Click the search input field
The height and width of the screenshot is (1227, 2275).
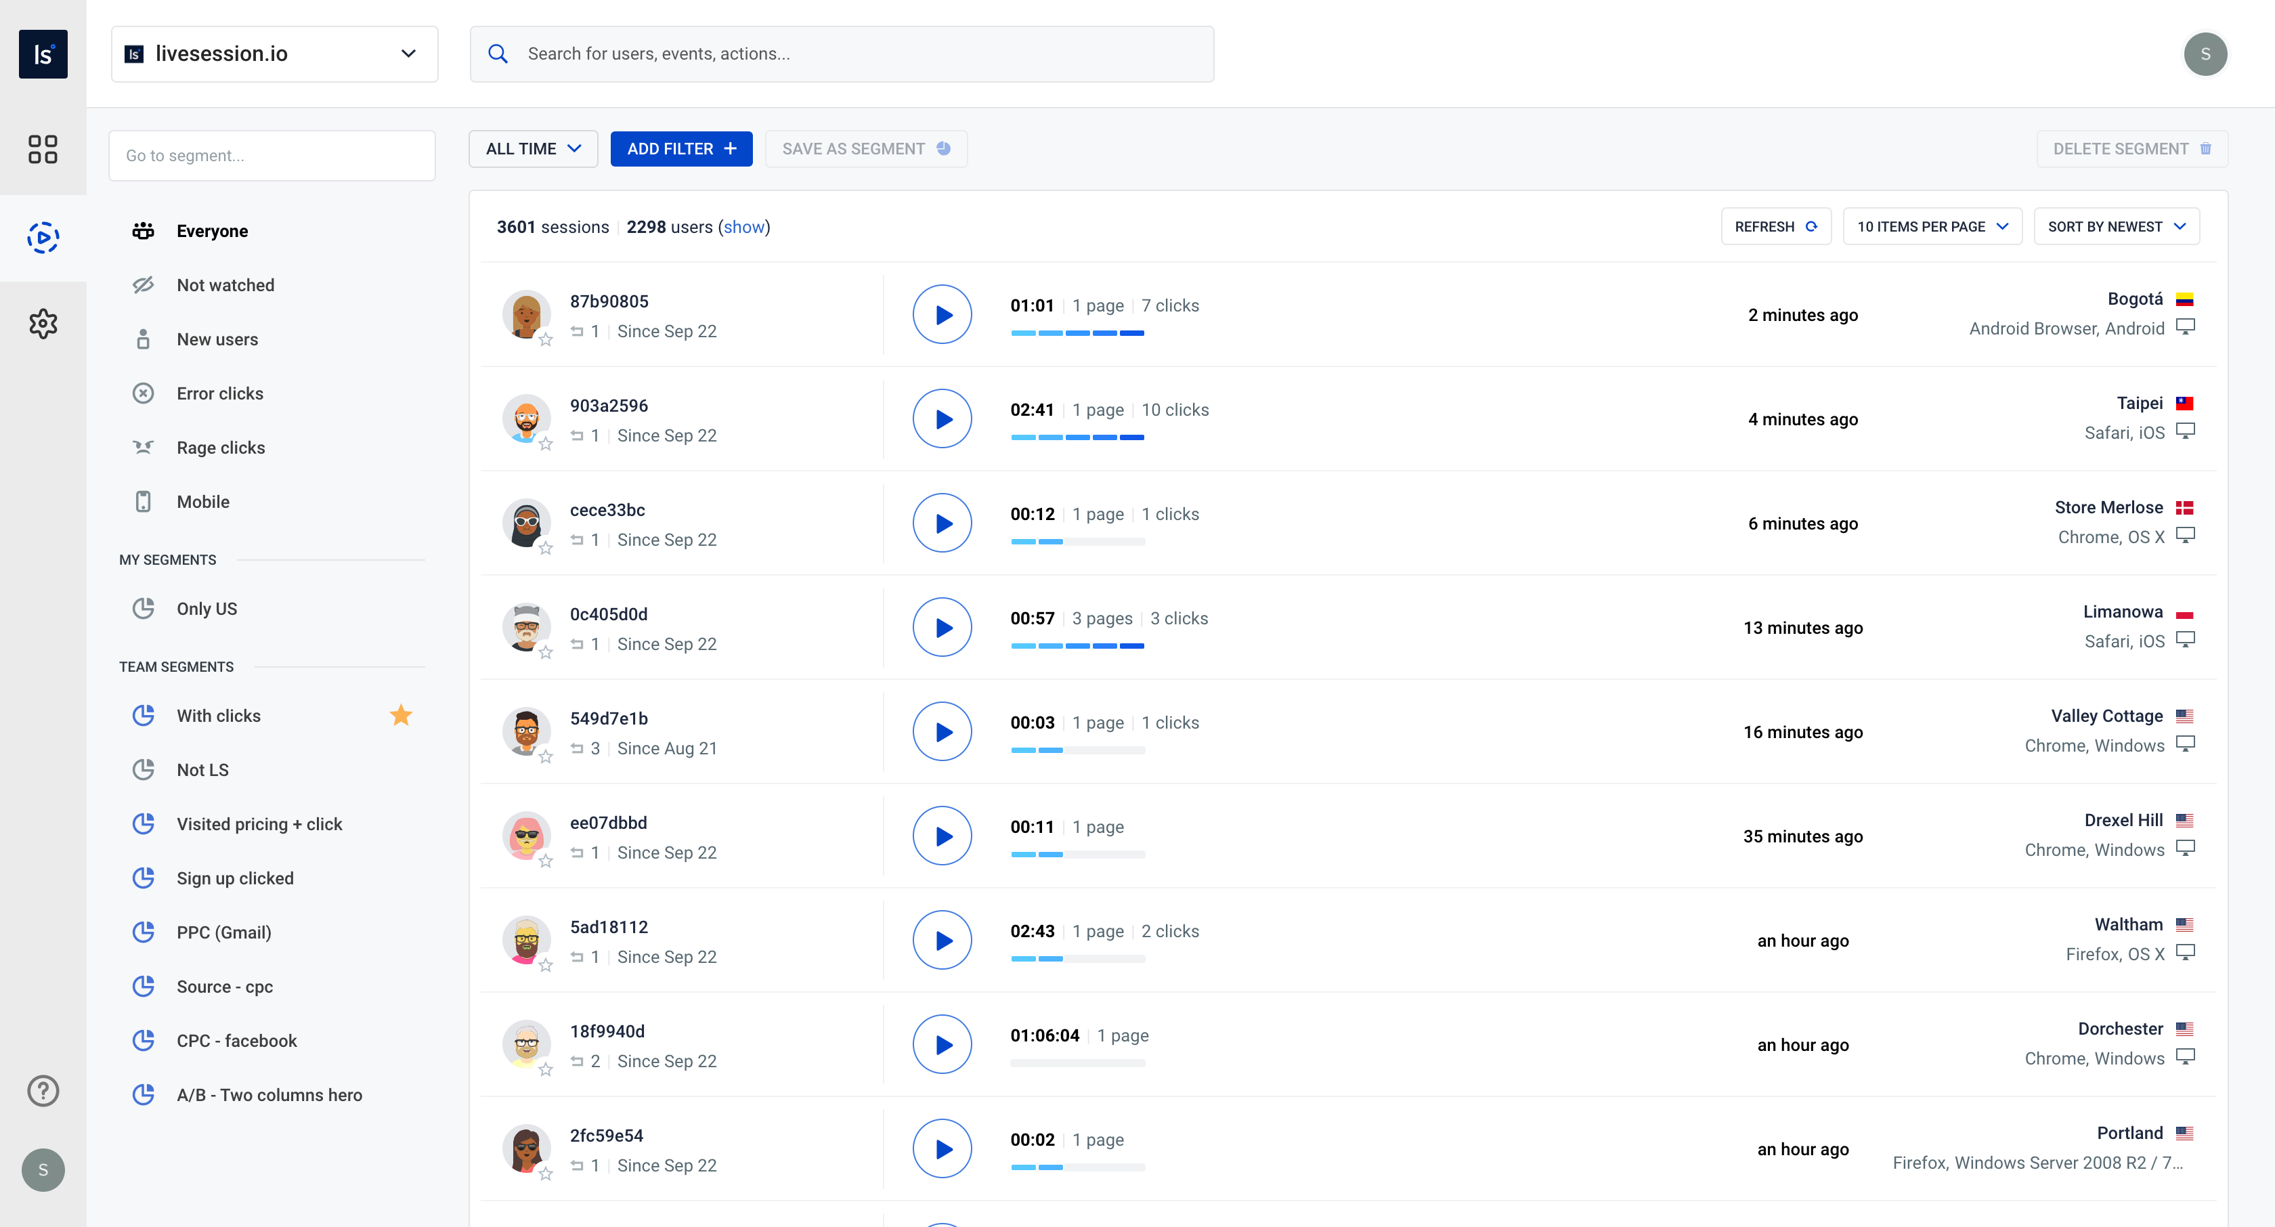(x=842, y=53)
